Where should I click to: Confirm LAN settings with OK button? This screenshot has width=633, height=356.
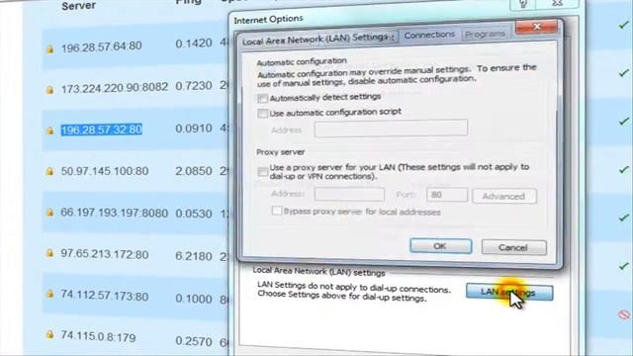pyautogui.click(x=440, y=246)
